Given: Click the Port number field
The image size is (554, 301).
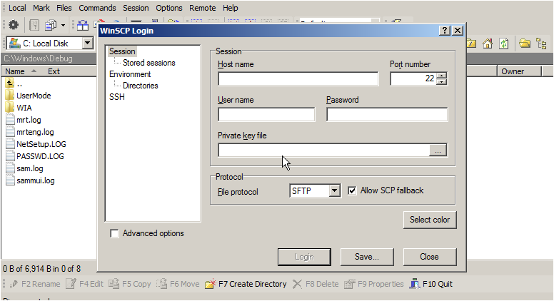Looking at the screenshot, I should coord(413,78).
